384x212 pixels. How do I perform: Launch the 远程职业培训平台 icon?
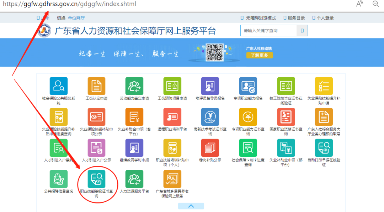pos(172,118)
